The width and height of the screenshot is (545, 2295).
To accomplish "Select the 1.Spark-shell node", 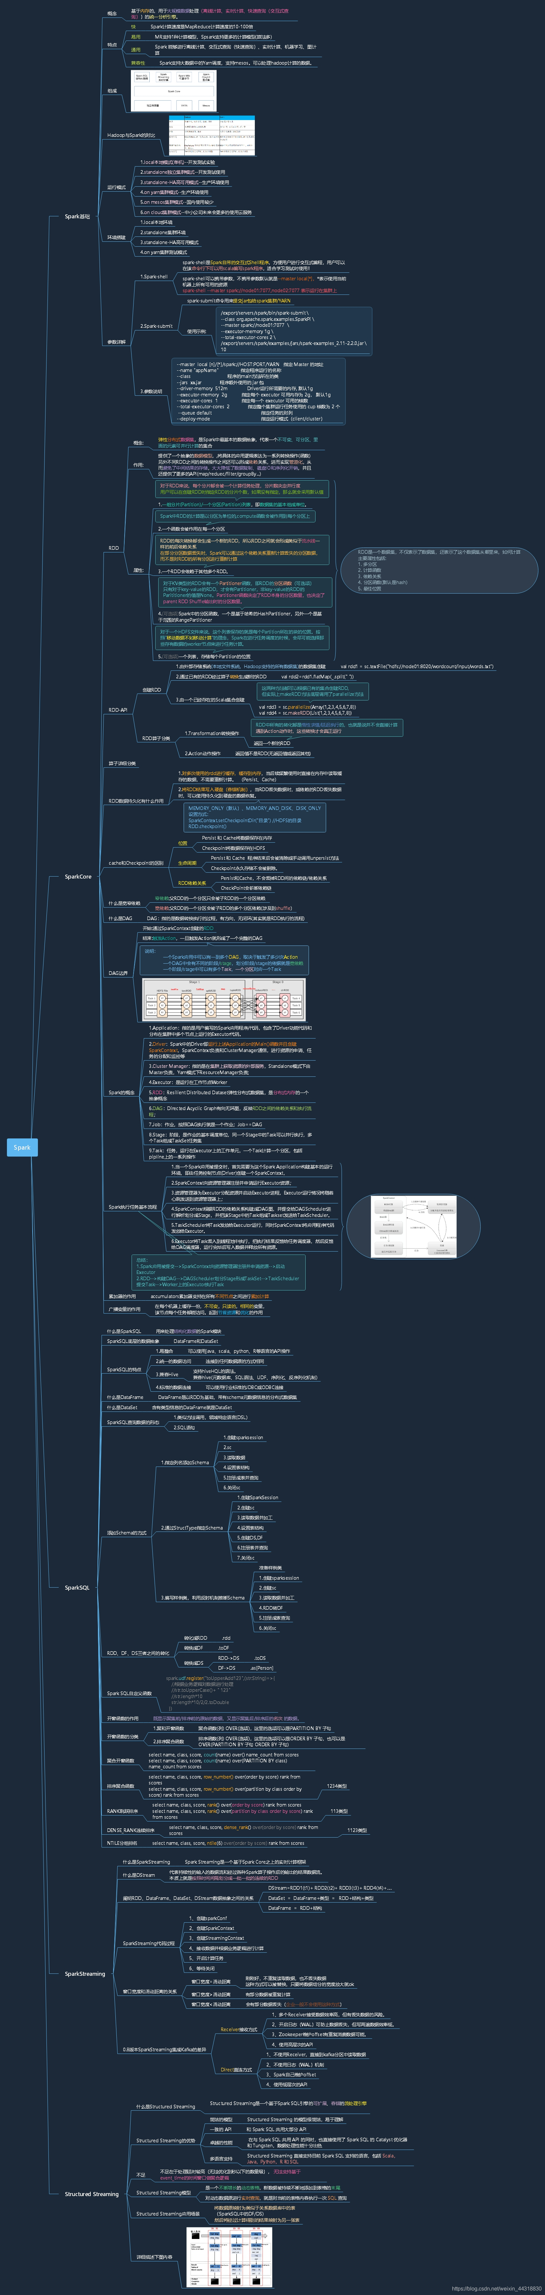I will (153, 277).
